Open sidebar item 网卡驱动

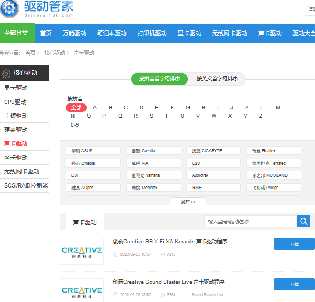[25, 158]
